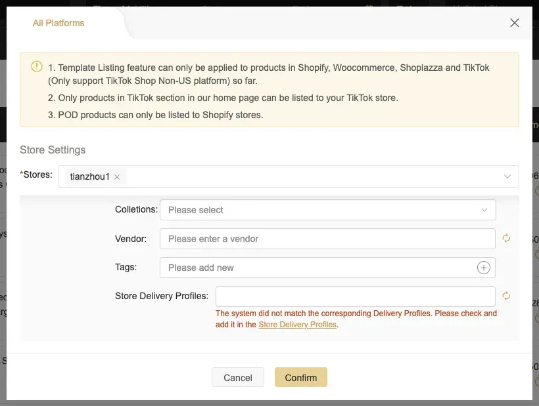Click empty area of the Stores field
This screenshot has height=406, width=539.
[x=309, y=176]
